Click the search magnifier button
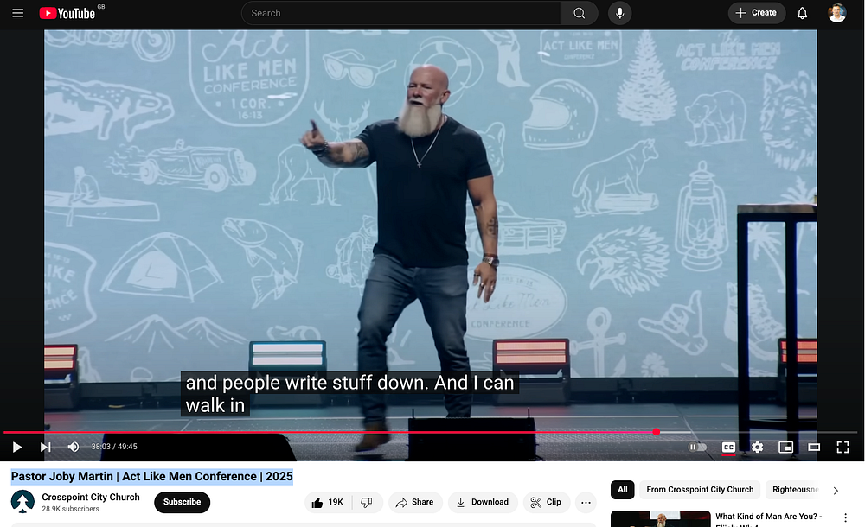The image size is (865, 527). coord(579,13)
